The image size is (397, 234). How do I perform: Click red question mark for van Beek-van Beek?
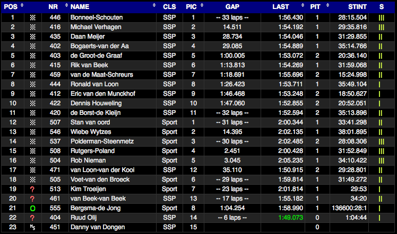tap(33, 199)
